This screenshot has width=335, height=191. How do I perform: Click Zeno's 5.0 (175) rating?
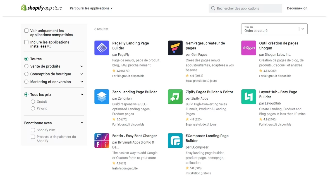120,120
